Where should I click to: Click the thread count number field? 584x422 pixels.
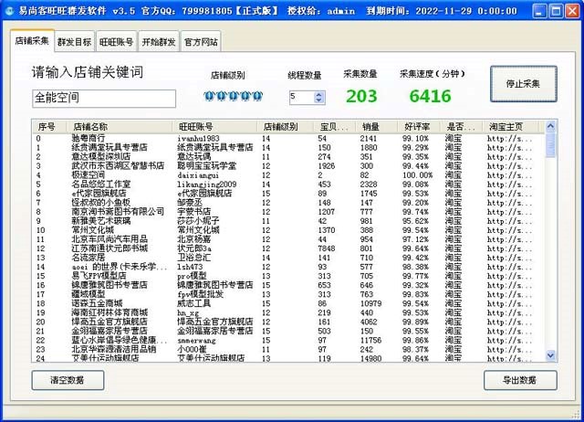click(x=302, y=98)
